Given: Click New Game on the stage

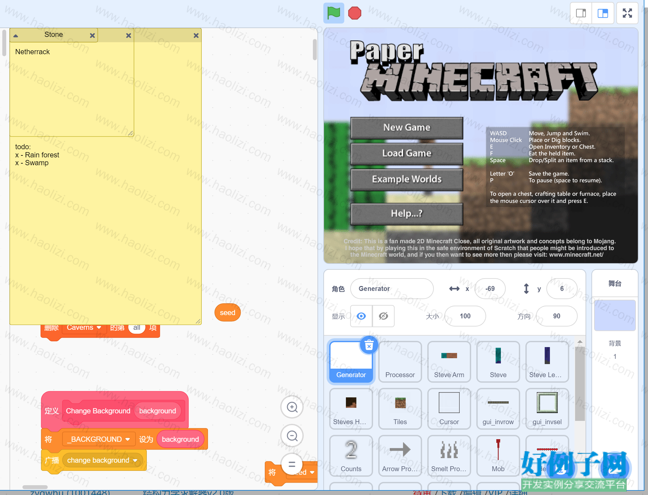Looking at the screenshot, I should [407, 128].
